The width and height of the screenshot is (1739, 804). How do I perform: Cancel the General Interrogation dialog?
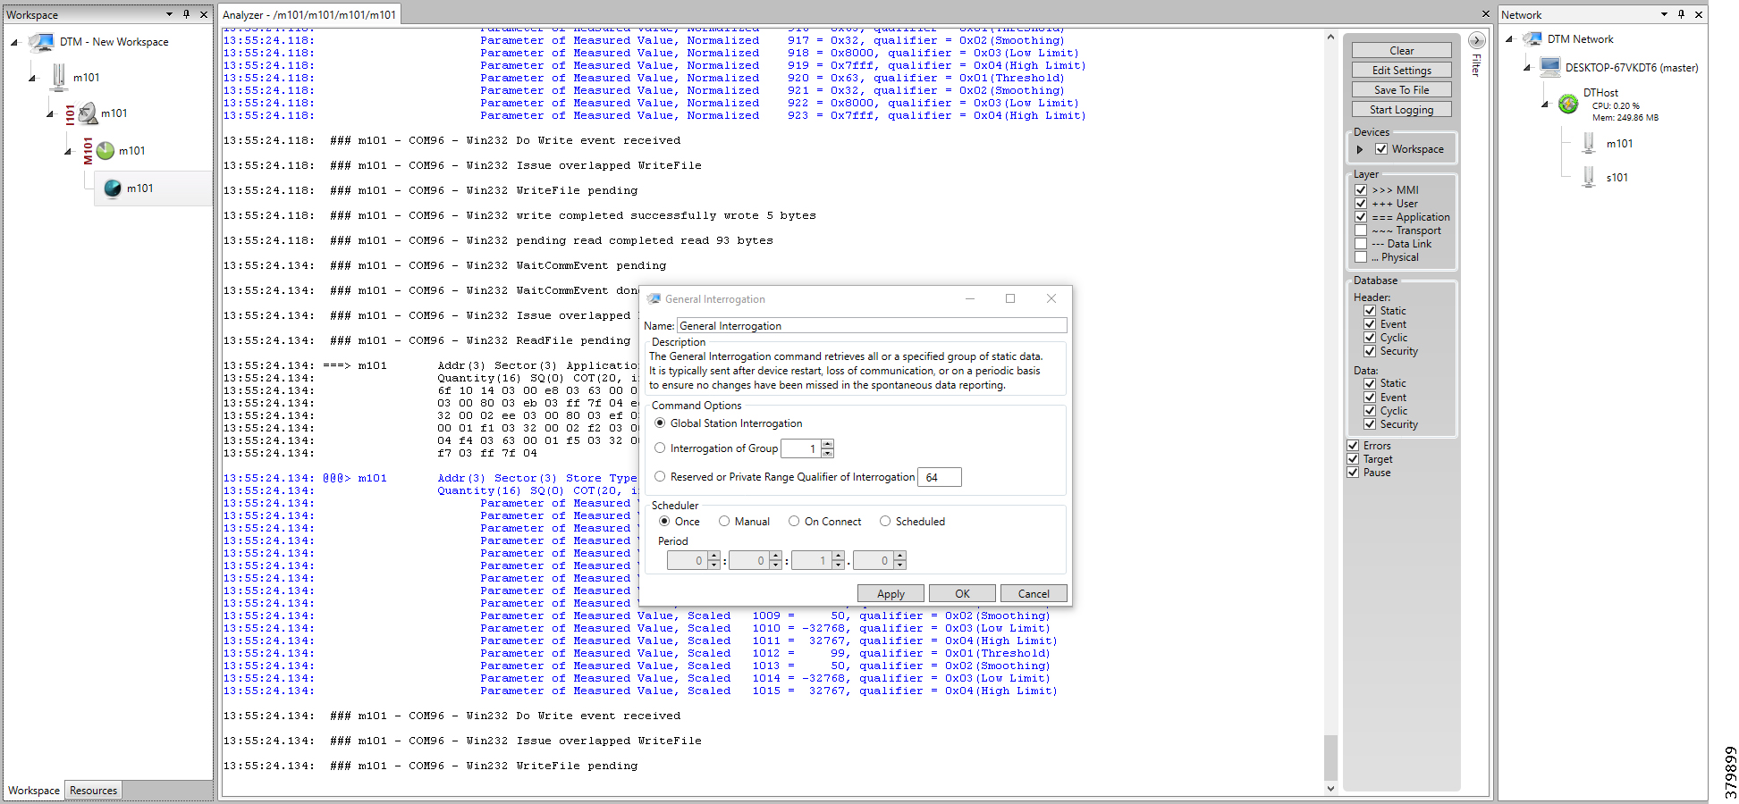1034,594
